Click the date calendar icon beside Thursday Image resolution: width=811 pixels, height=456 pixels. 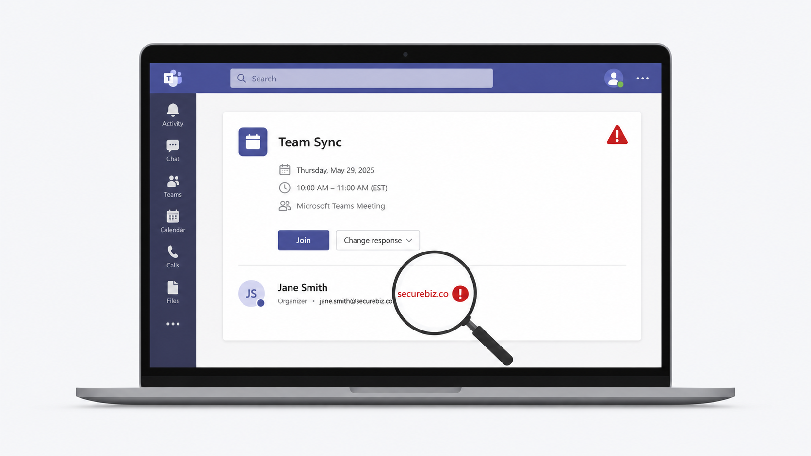(x=285, y=170)
